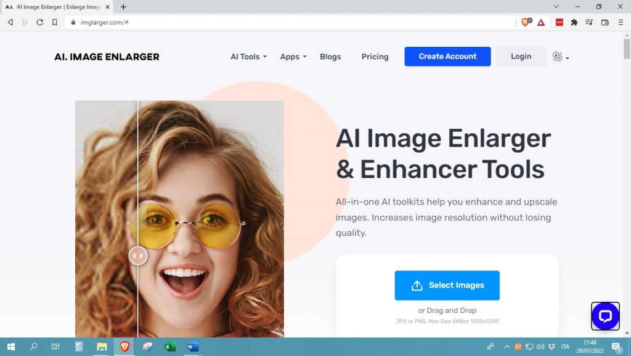Launch Word from the taskbar
Viewport: 631px width, 356px height.
(x=192, y=347)
